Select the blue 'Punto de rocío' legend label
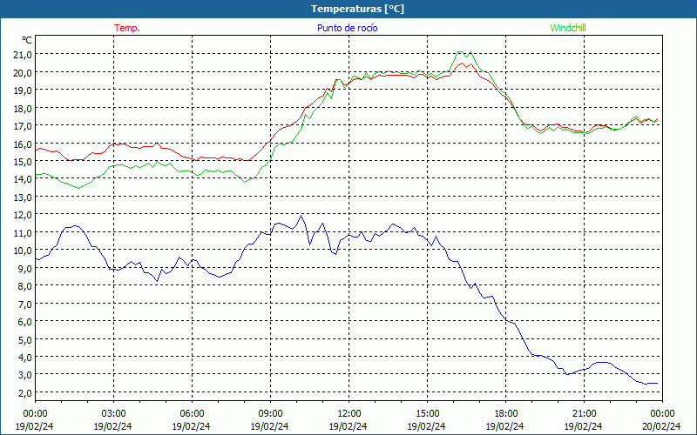The height and width of the screenshot is (435, 697). click(x=347, y=28)
